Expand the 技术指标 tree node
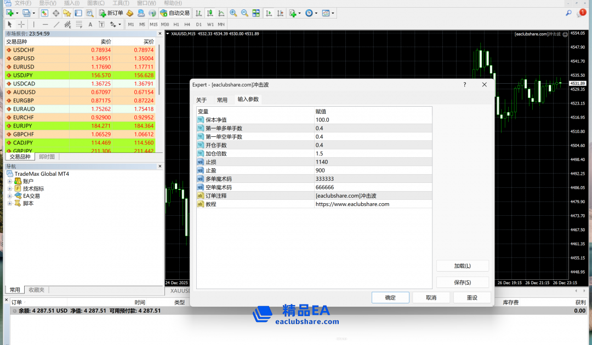 [x=10, y=188]
